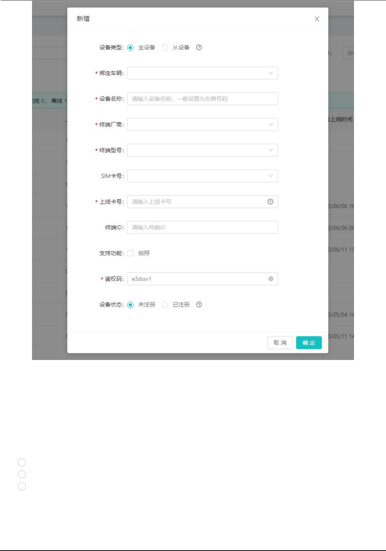Clear the 鉴权码 field with clear icon
This screenshot has height=551, width=386.
[x=271, y=279]
